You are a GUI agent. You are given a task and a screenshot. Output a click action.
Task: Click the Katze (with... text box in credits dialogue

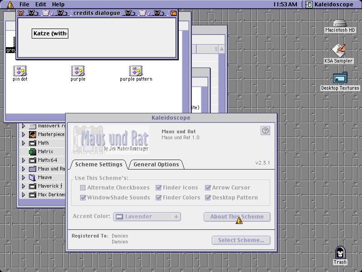pyautogui.click(x=50, y=34)
